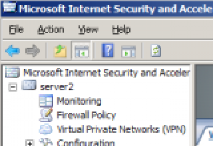
Task: Click the Refresh toolbar icon
Action: tap(155, 51)
